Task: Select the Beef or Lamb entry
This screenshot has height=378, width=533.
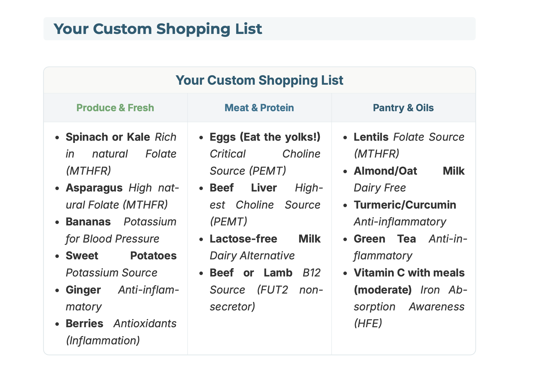Action: click(x=250, y=273)
